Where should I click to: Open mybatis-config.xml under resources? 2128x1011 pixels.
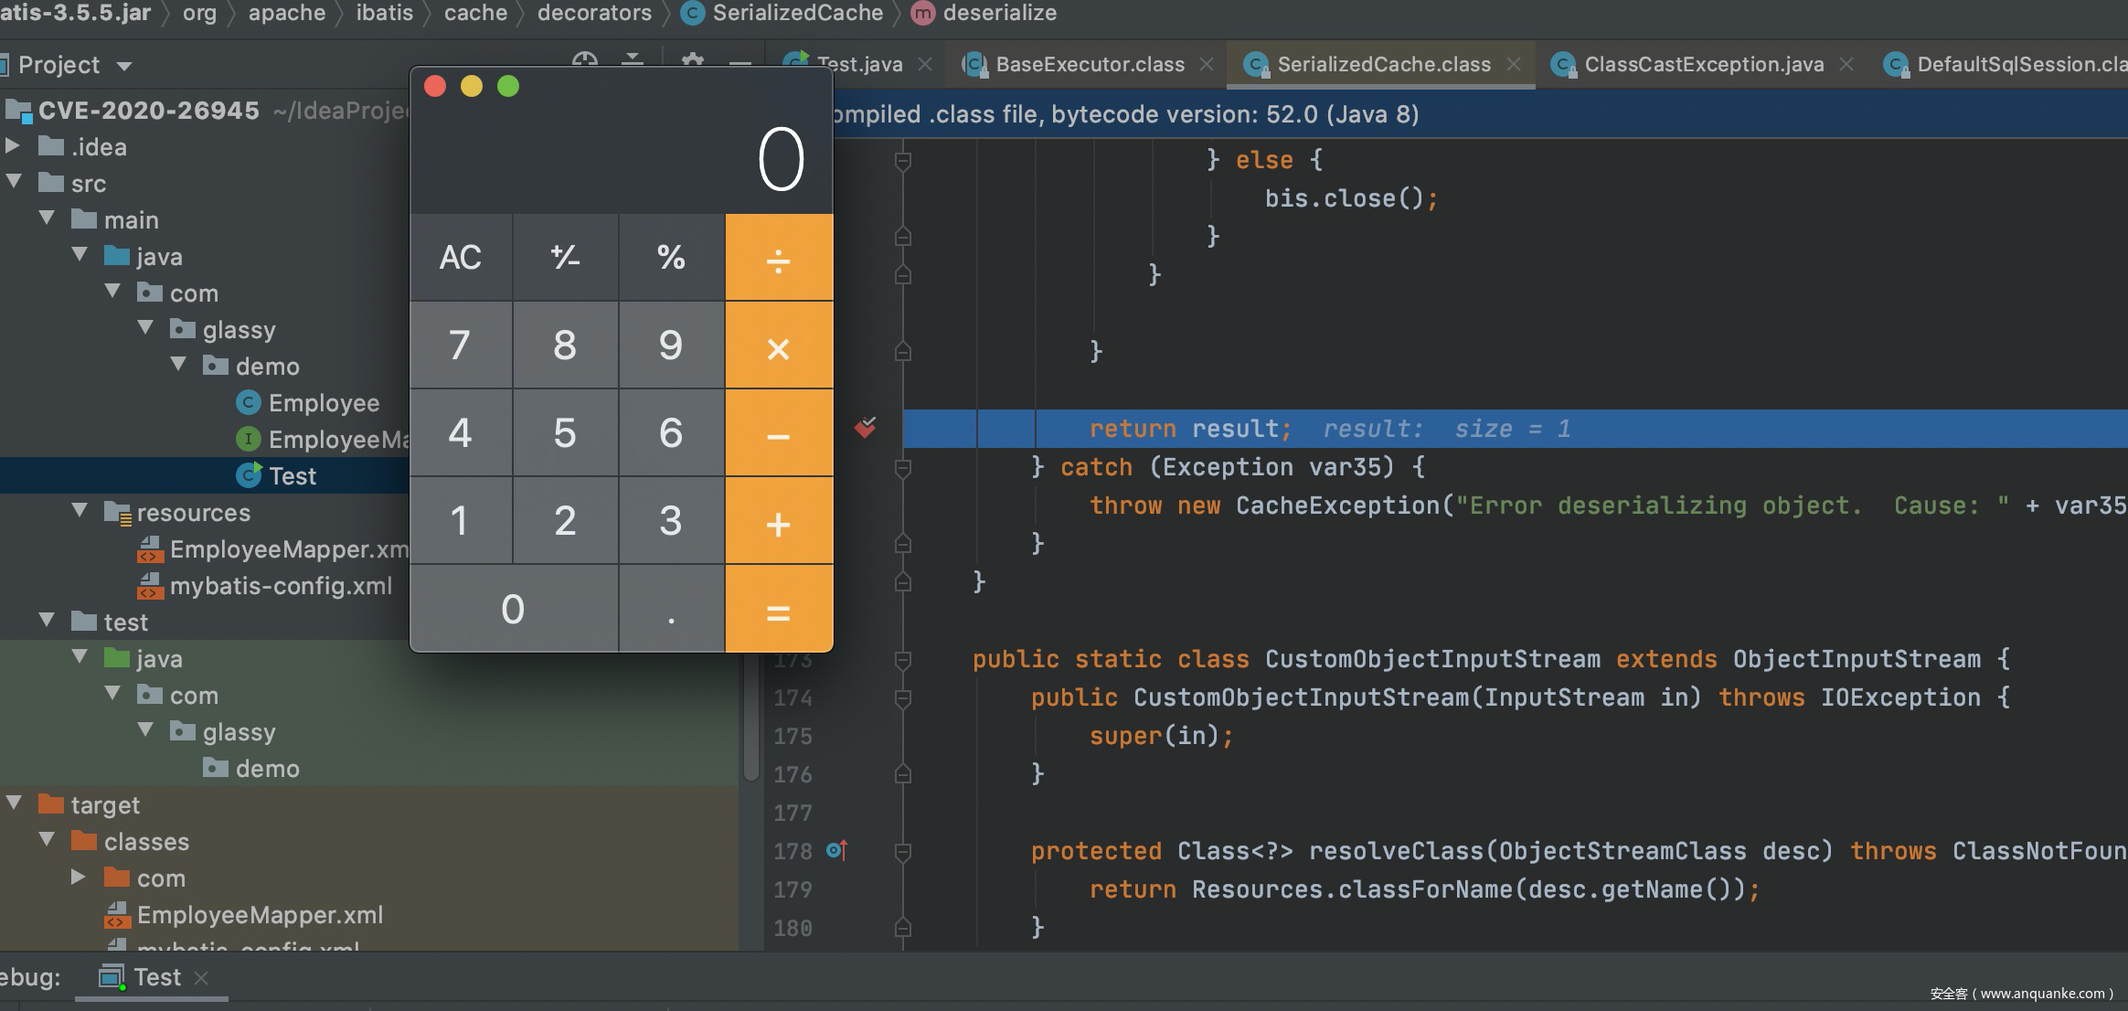(280, 586)
